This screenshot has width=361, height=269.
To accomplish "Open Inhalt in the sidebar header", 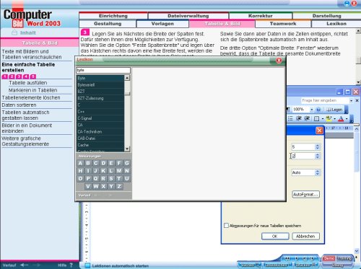I will point(24,33).
